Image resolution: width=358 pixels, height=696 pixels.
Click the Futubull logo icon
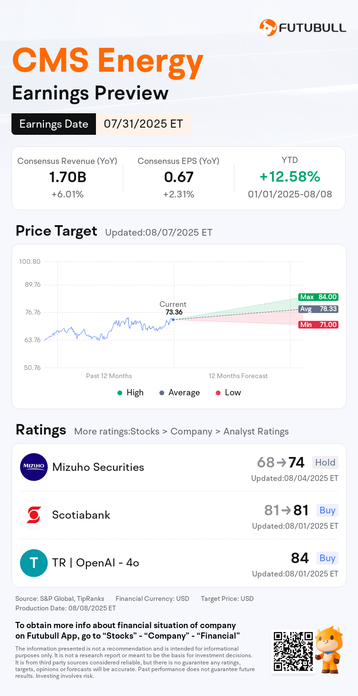point(268,28)
